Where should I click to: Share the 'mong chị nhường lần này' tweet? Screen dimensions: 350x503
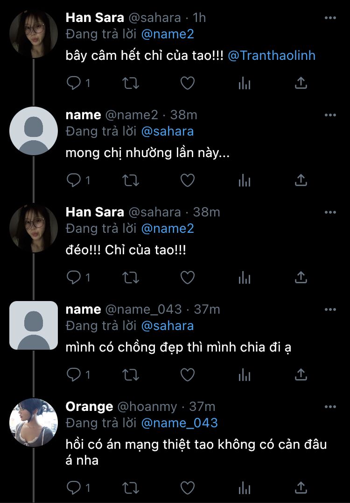(x=301, y=180)
